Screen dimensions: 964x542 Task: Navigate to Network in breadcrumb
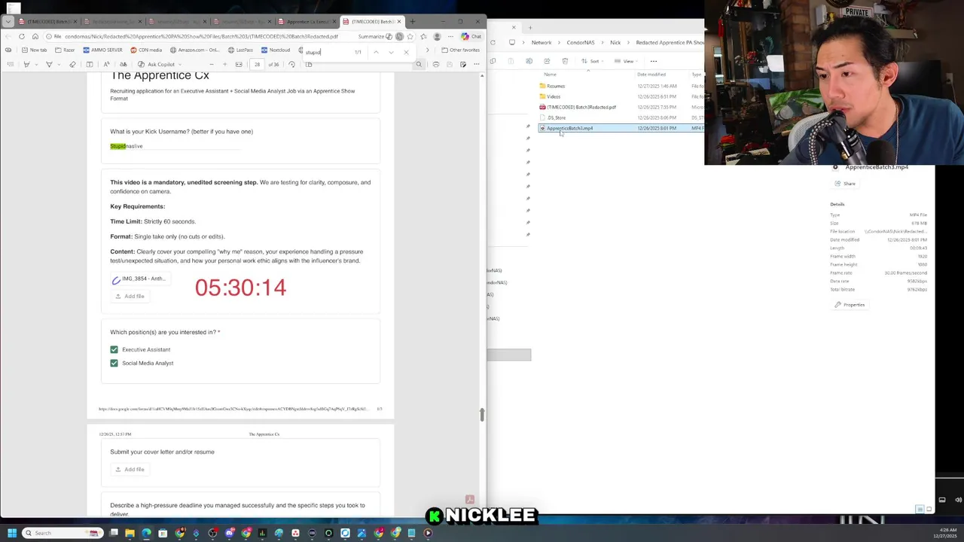(x=541, y=43)
